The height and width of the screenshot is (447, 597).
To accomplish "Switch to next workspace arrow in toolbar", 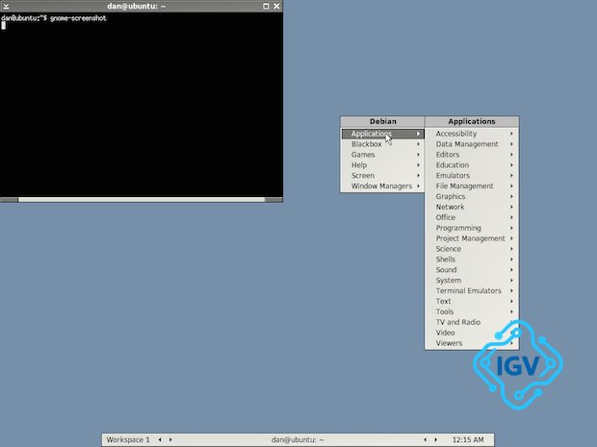I will point(170,439).
